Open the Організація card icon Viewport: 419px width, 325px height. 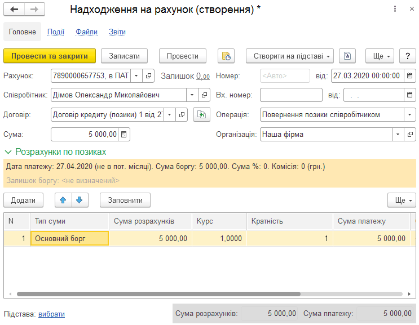point(410,134)
